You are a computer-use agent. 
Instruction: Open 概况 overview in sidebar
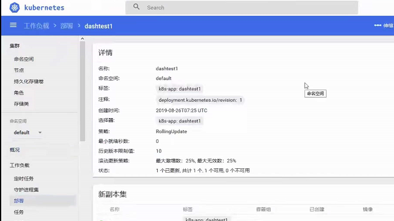(15, 150)
